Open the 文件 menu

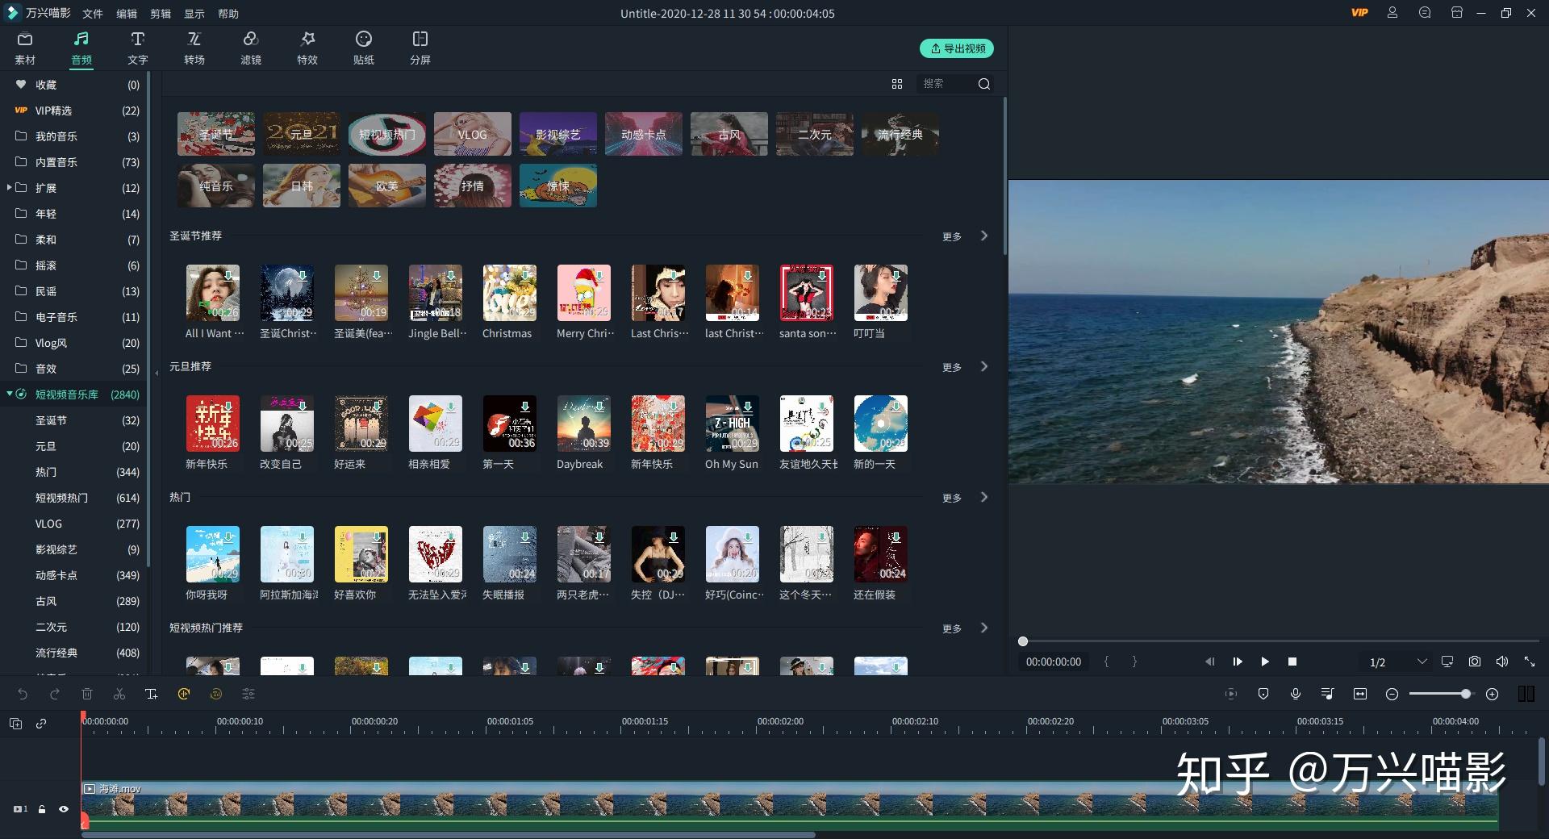click(93, 14)
